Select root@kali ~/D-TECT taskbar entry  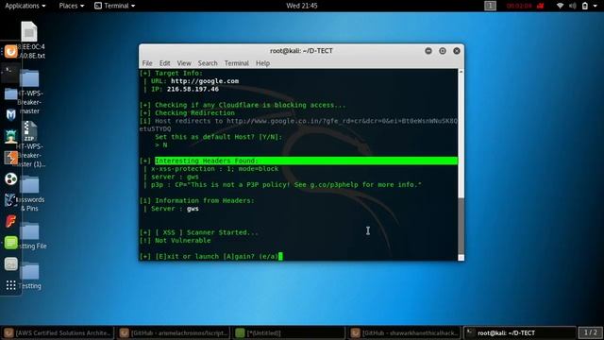pyautogui.click(x=520, y=332)
